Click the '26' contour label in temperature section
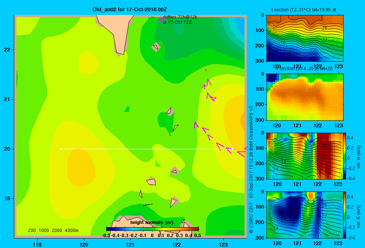 tap(325, 28)
